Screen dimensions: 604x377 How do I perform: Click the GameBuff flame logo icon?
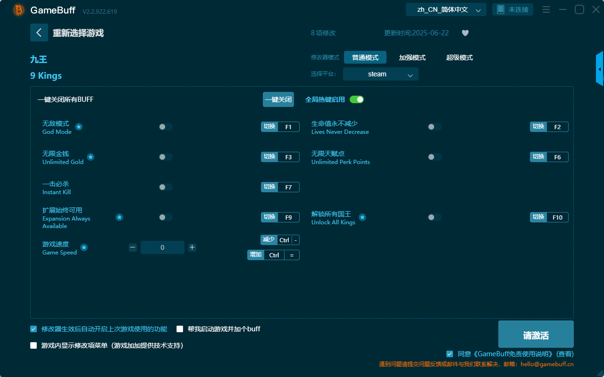(x=18, y=9)
